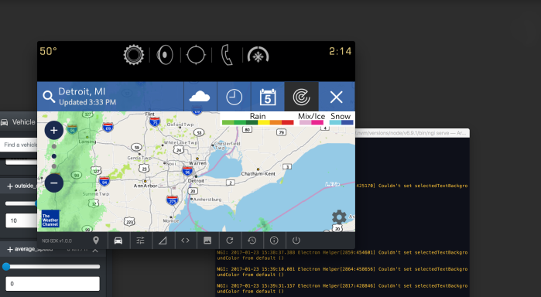Image resolution: width=541 pixels, height=297 pixels.
Task: Click the Lansing label on the map
Action: point(87,142)
